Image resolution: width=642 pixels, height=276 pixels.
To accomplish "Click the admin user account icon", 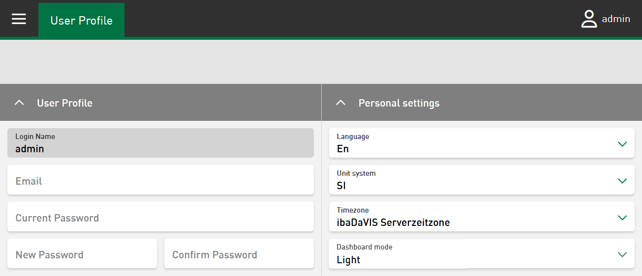I will (x=588, y=19).
